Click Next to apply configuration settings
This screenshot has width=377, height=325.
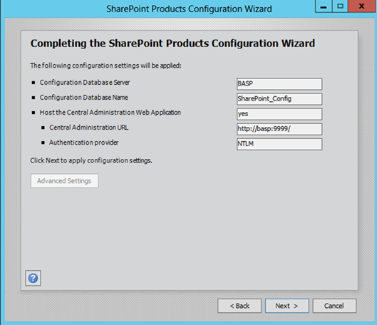click(x=286, y=306)
